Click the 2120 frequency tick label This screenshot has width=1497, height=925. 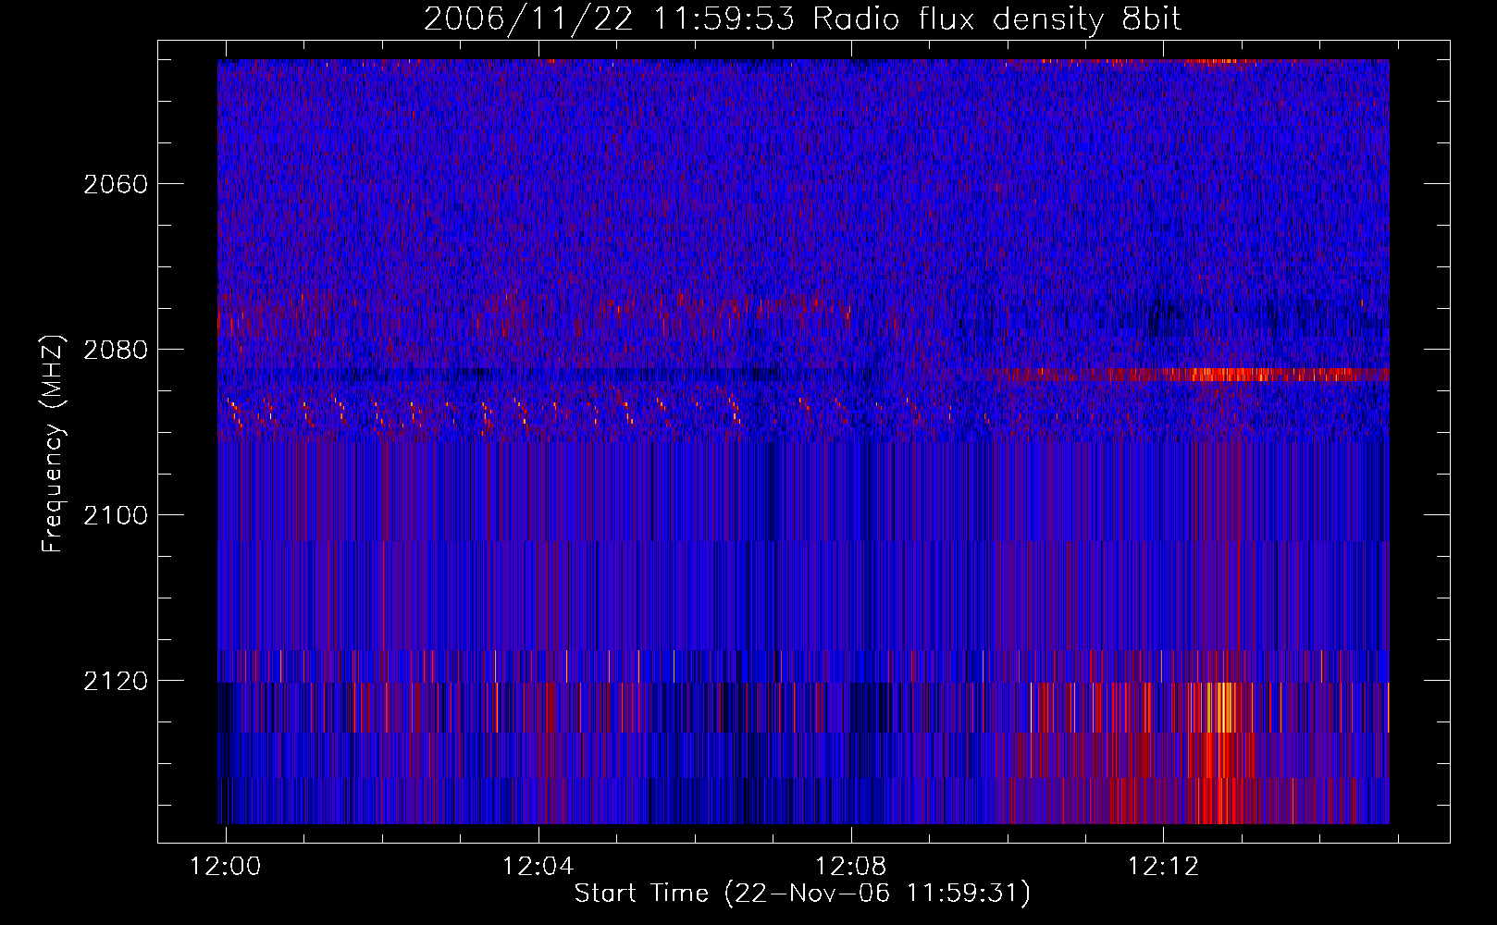click(116, 681)
